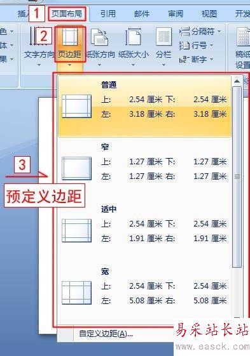Click the 行号 line number icon
This screenshot has width=250, height=356.
(x=184, y=46)
